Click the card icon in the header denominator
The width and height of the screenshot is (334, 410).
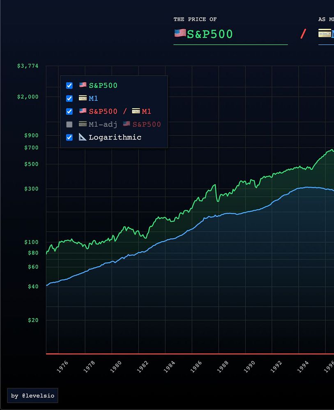[x=325, y=33]
